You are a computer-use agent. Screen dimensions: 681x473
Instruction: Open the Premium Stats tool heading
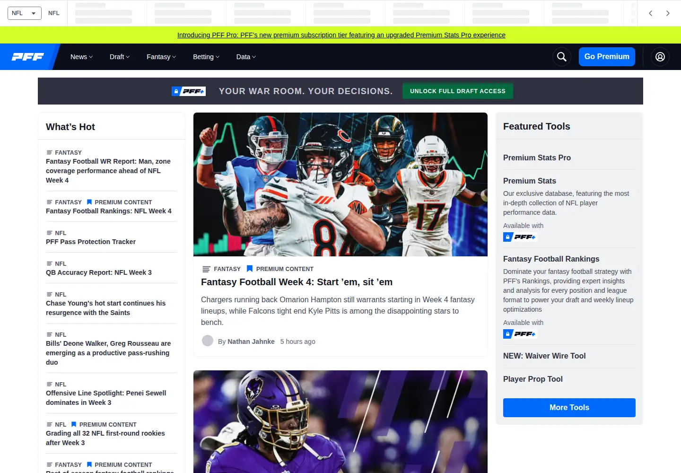pos(530,181)
